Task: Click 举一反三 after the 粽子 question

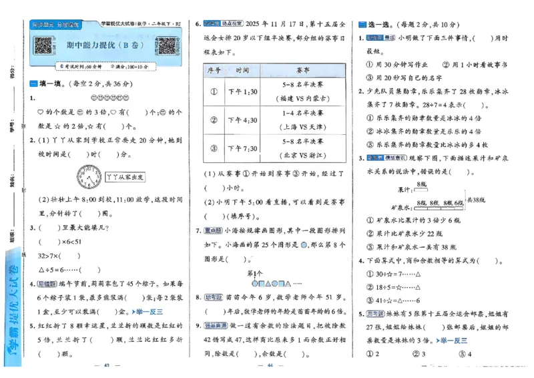Action: (147, 311)
